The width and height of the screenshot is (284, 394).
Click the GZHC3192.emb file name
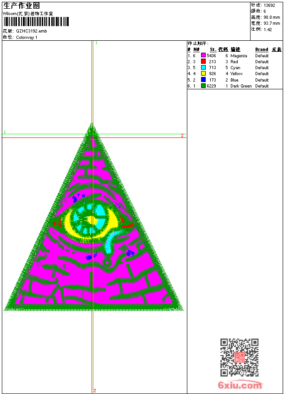pyautogui.click(x=32, y=31)
